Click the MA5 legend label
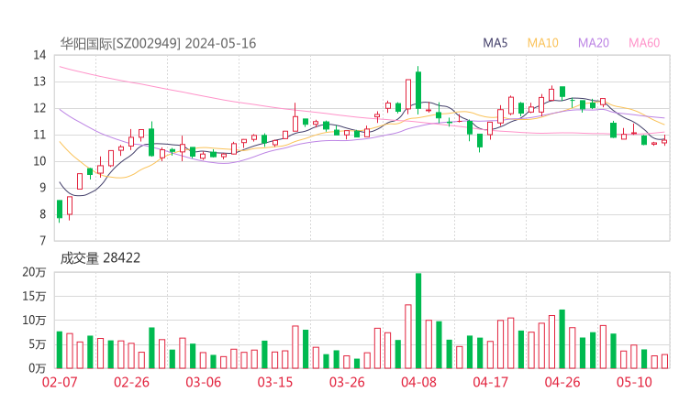The image size is (679, 403). (x=495, y=43)
